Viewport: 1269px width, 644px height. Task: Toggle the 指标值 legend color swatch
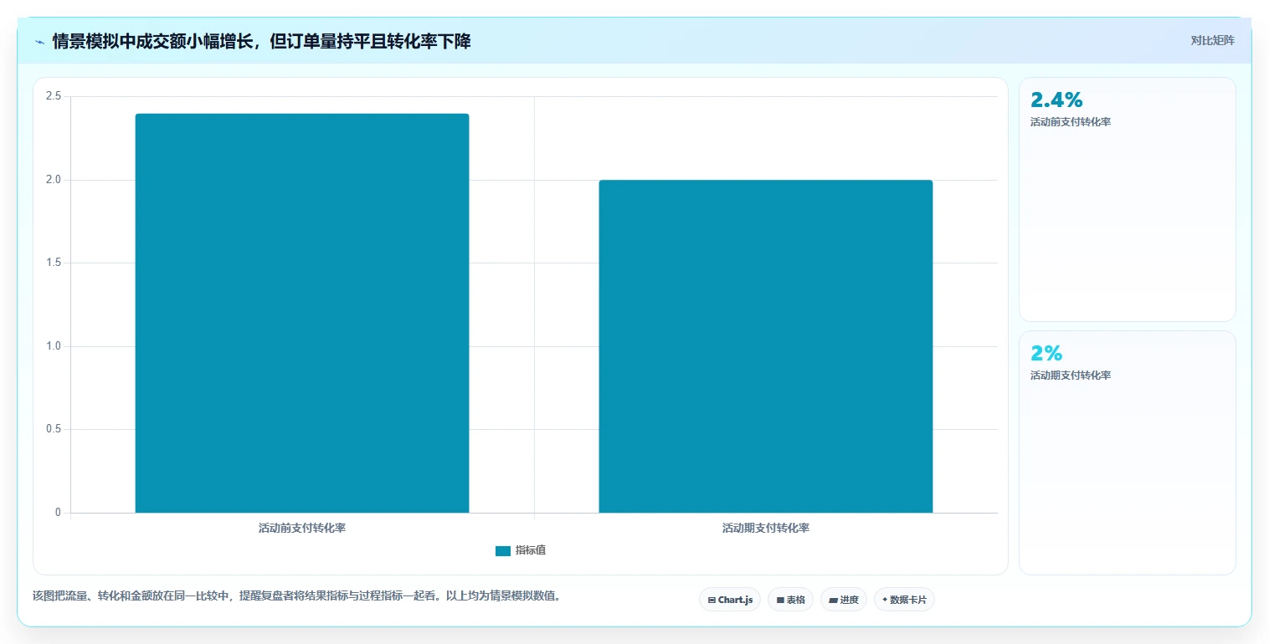pos(503,550)
